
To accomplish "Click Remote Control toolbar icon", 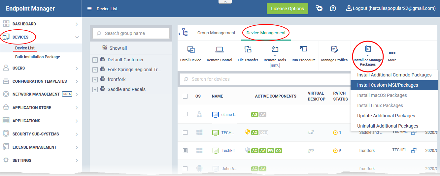I will 220,49.
